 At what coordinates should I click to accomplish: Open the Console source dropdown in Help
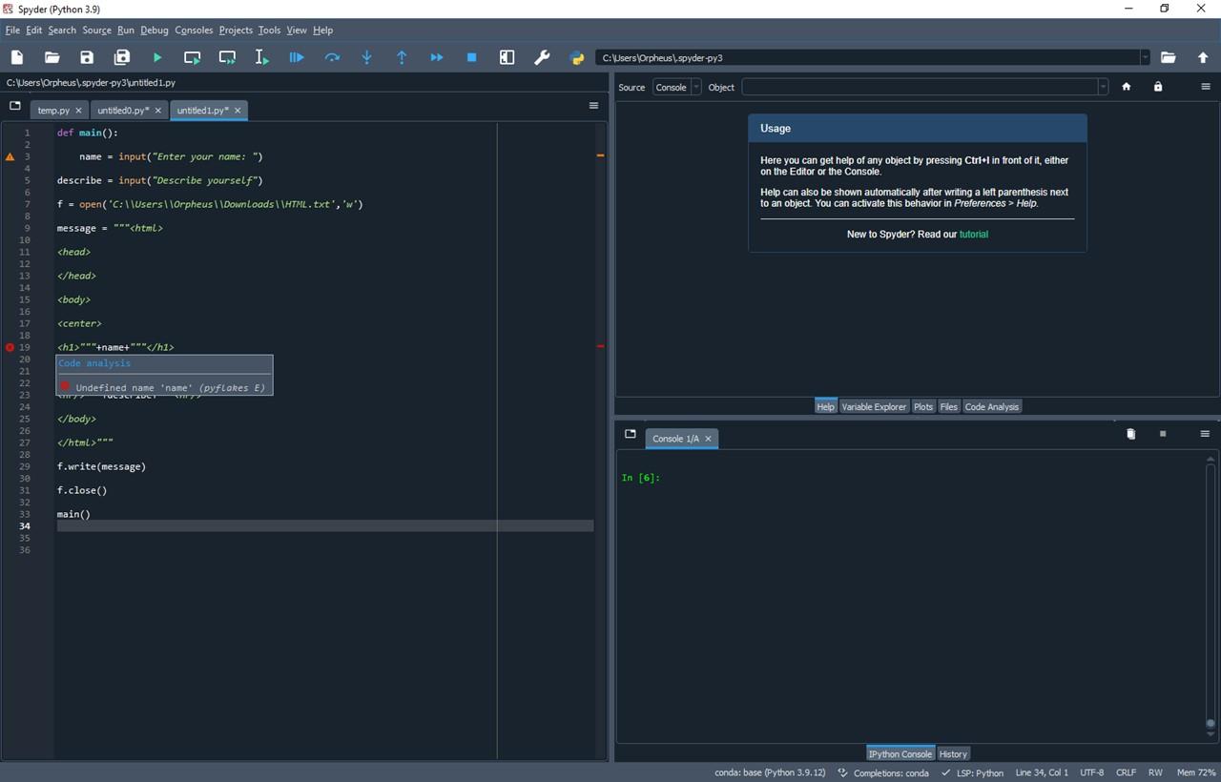click(x=695, y=87)
